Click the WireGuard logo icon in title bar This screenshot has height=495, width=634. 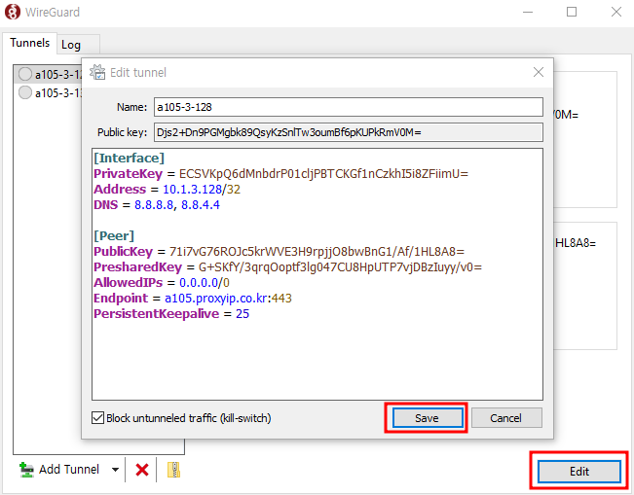tap(12, 12)
